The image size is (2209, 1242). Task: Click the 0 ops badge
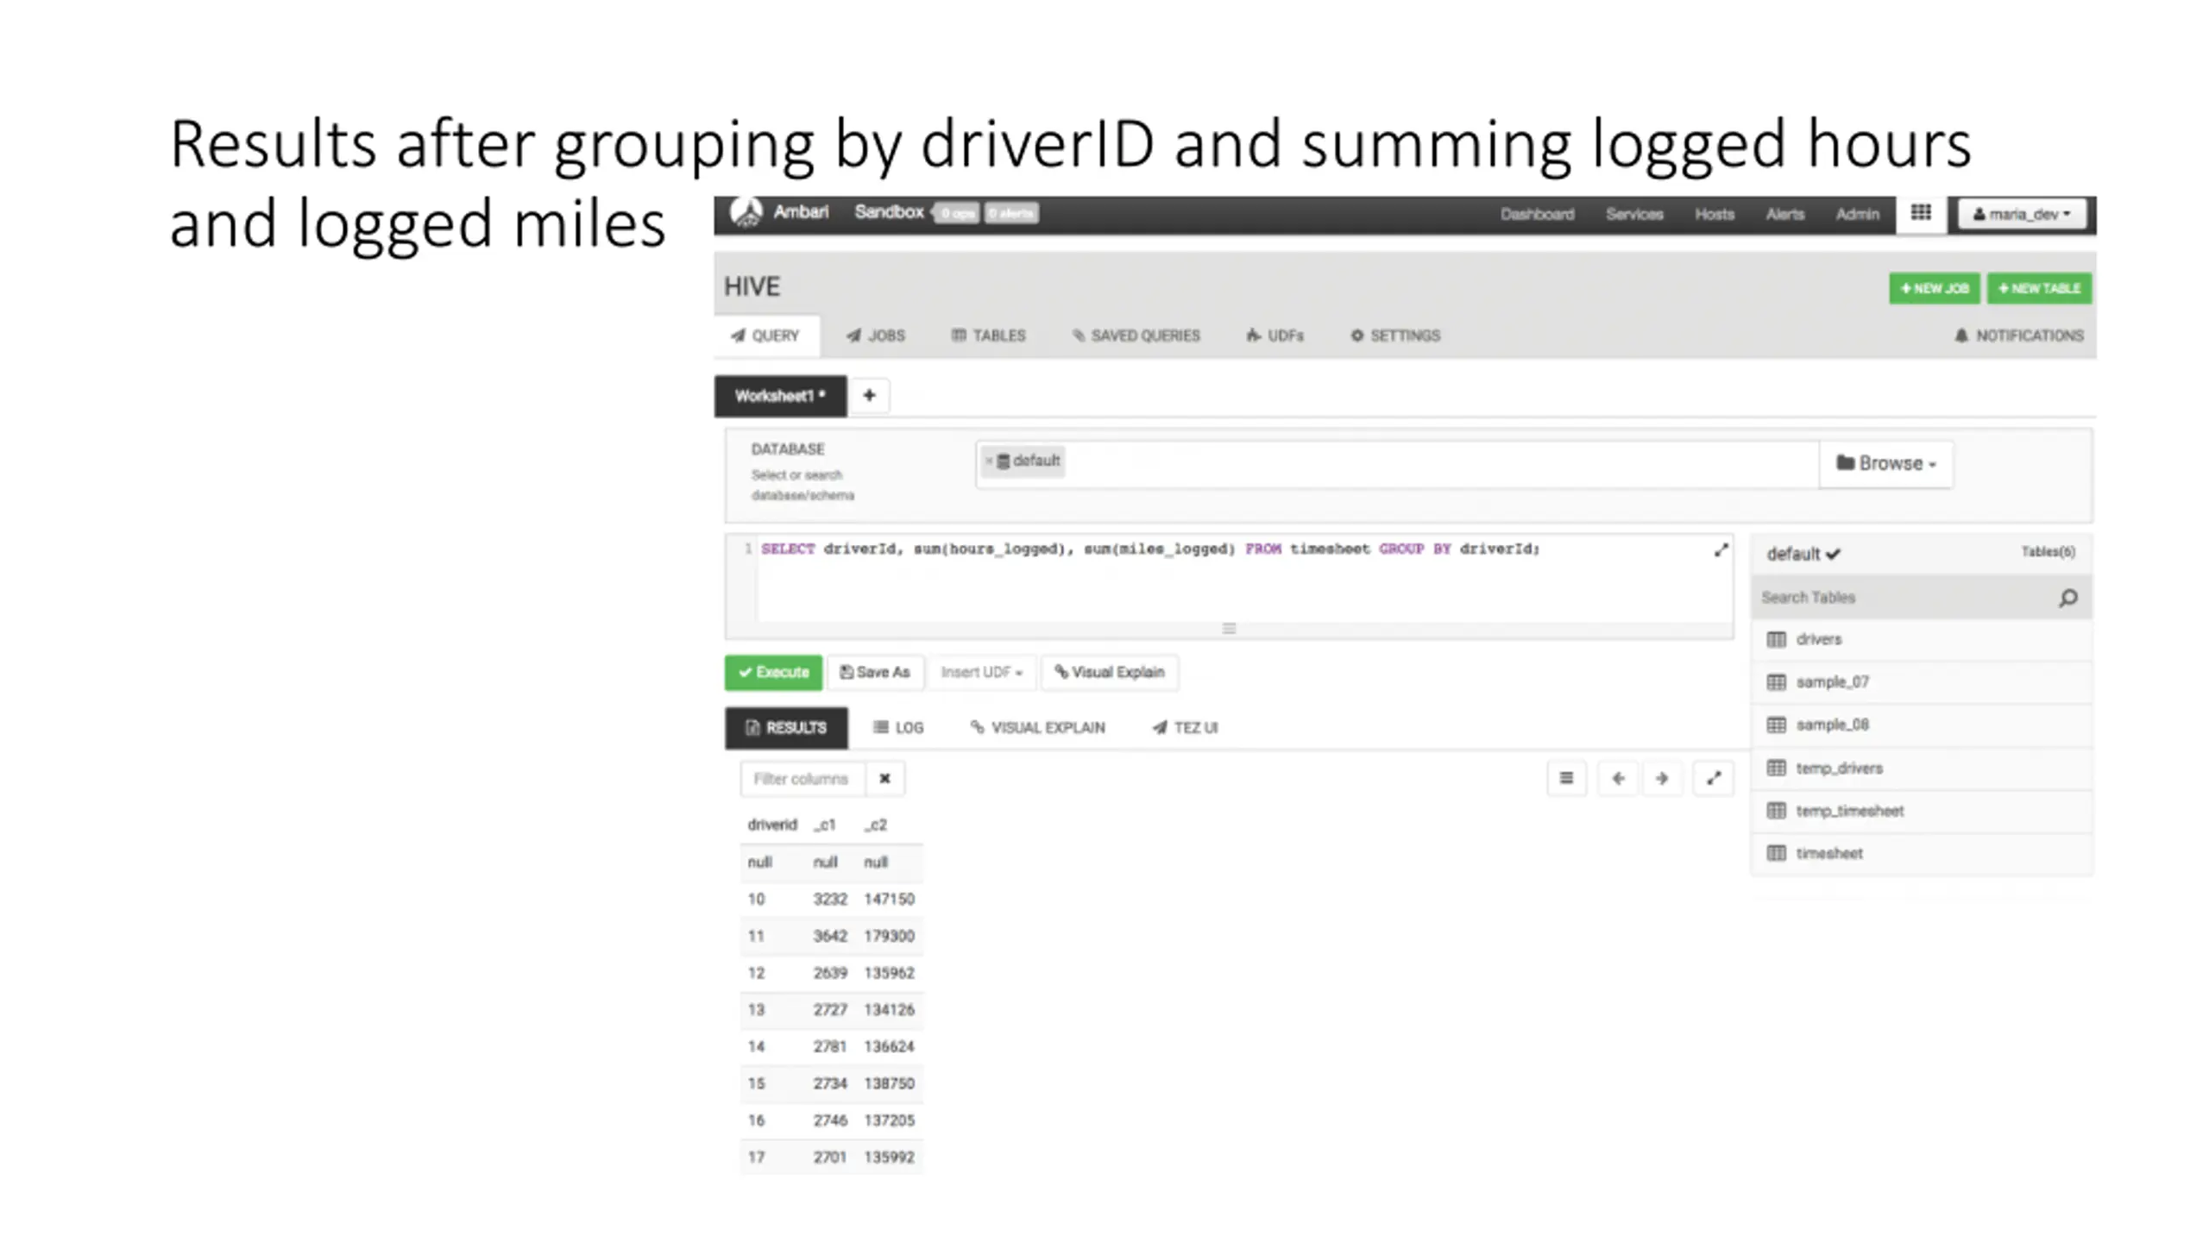(956, 213)
